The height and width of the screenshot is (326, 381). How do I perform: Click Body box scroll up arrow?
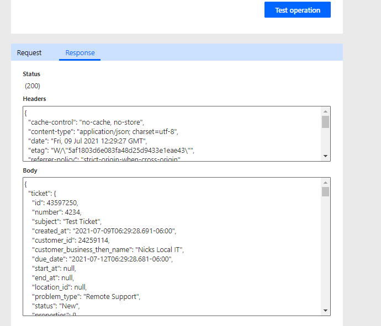click(x=326, y=182)
